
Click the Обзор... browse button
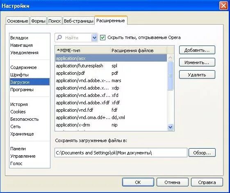(202, 153)
